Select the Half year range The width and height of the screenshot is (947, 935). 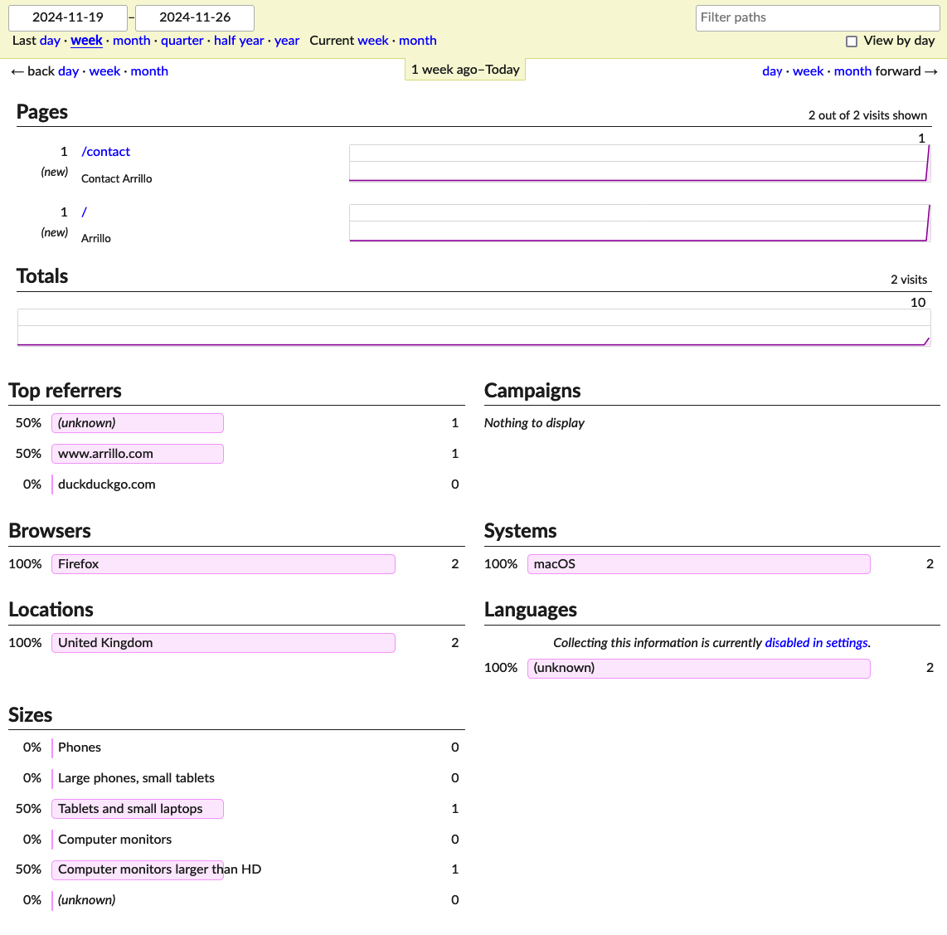click(239, 40)
